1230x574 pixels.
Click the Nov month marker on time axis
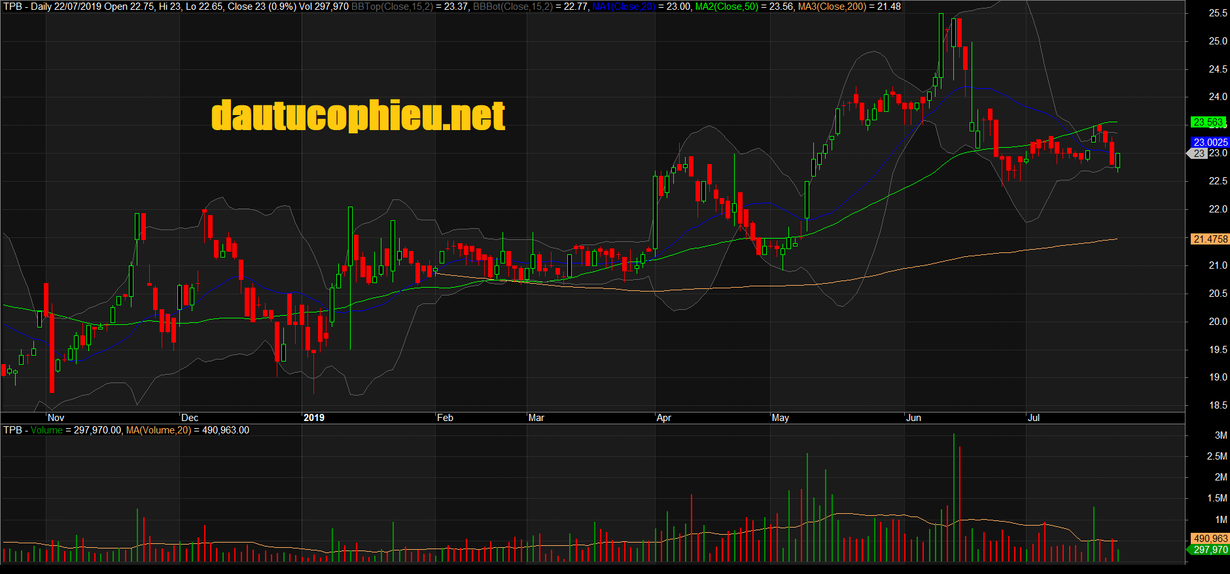click(x=56, y=418)
